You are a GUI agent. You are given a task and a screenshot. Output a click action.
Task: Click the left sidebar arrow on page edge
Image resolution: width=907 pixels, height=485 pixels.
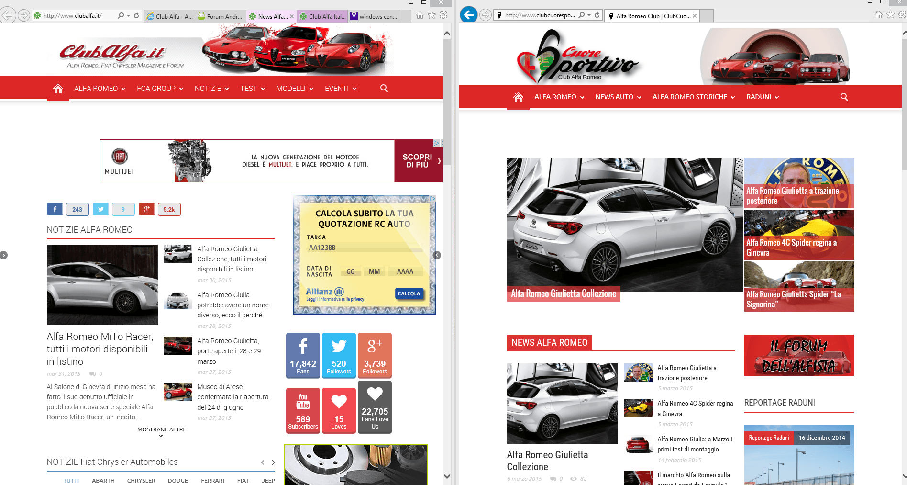(x=4, y=255)
